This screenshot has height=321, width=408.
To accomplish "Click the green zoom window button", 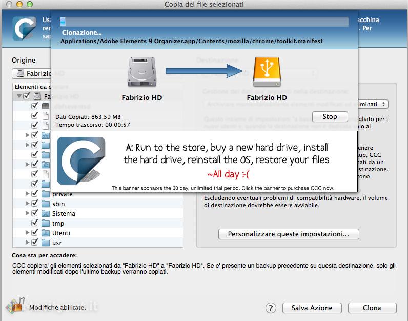I will pyautogui.click(x=30, y=4).
